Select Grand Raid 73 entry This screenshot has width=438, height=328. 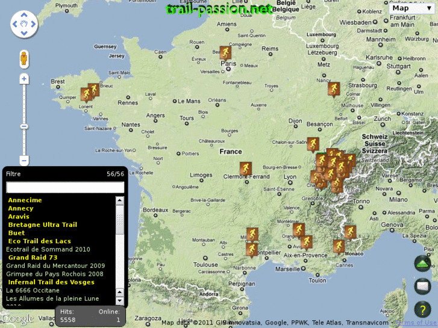pyautogui.click(x=33, y=258)
